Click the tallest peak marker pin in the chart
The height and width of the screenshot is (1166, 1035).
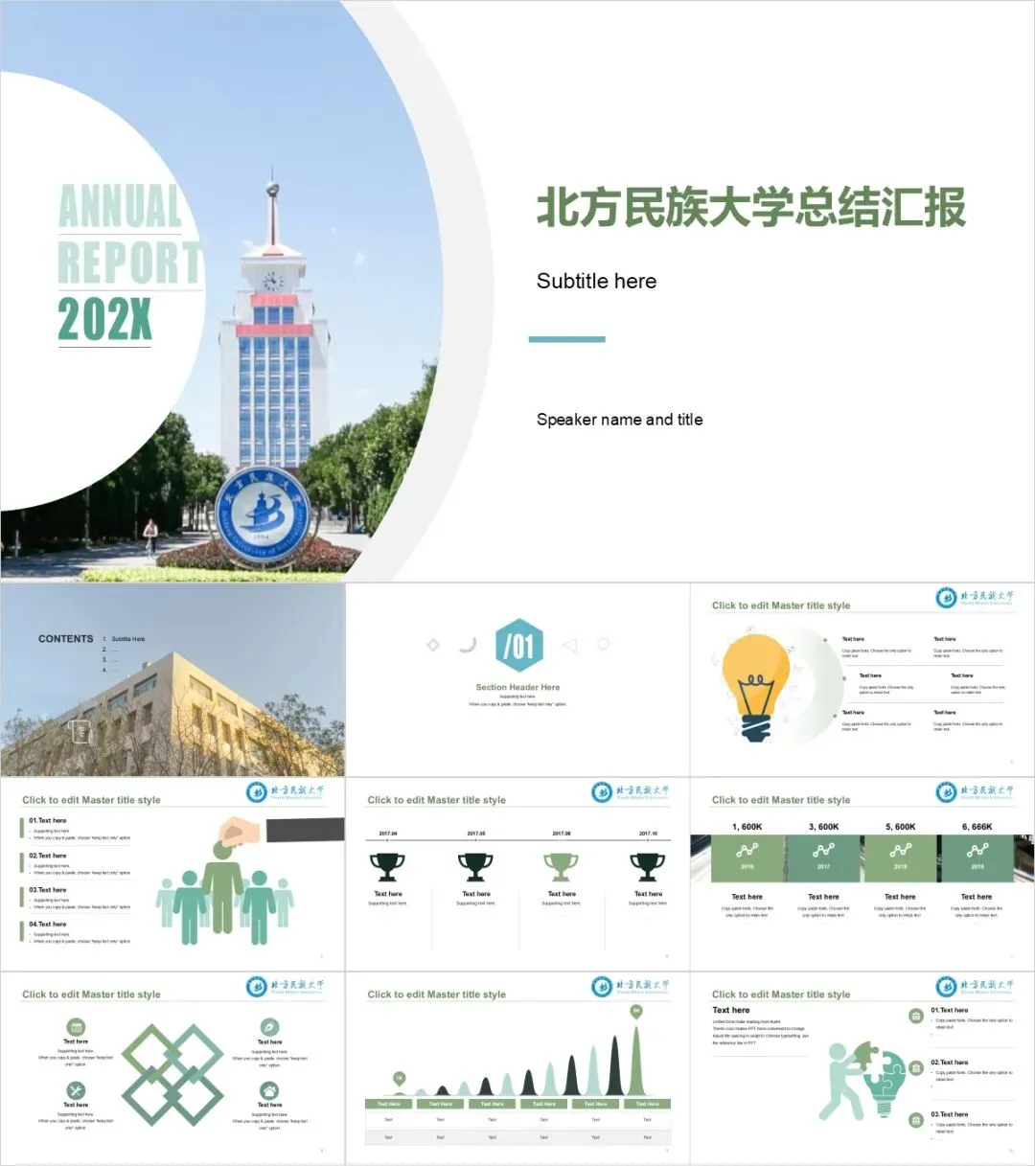click(x=635, y=1012)
